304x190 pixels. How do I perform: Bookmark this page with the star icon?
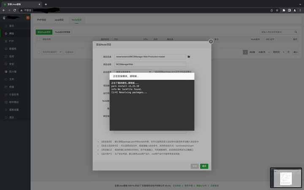tap(277, 10)
